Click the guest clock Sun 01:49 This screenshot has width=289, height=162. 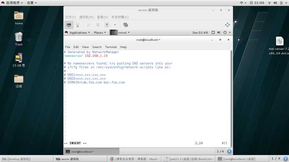(200, 32)
